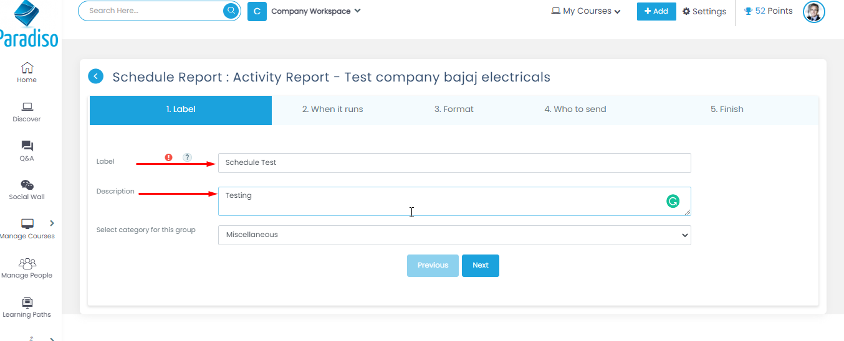This screenshot has height=341, width=844.
Task: Open Learning Paths in sidebar
Action: pyautogui.click(x=27, y=303)
